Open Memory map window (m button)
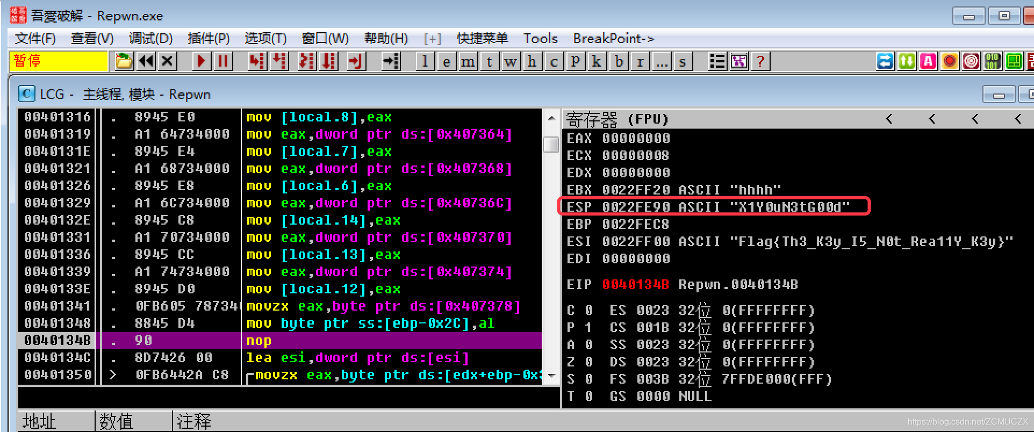Viewport: 1034px width, 432px height. click(x=468, y=61)
